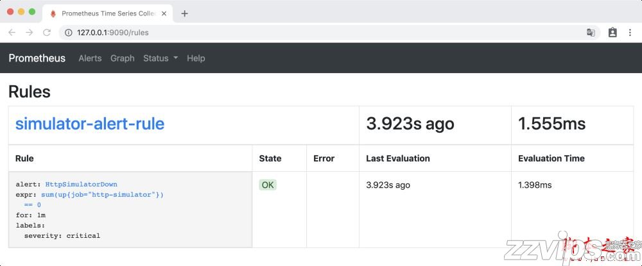The width and height of the screenshot is (642, 266).
Task: Go to Alerts in the navbar
Action: coord(90,58)
